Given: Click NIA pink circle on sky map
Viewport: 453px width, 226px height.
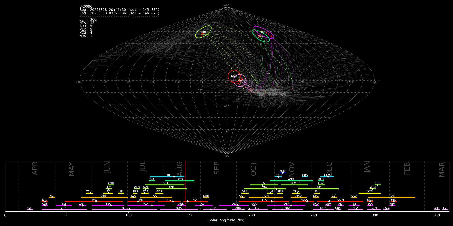Looking at the screenshot, I should coord(240,80).
